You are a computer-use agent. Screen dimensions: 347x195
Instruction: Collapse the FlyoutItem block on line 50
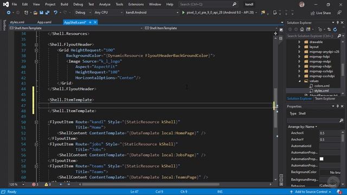pyautogui.click(x=36, y=122)
